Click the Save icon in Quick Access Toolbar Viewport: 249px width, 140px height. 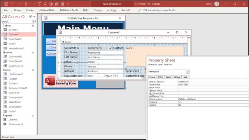(6, 4)
